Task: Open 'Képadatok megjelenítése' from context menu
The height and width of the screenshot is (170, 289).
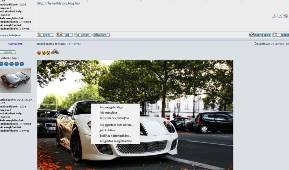Action: click(116, 141)
